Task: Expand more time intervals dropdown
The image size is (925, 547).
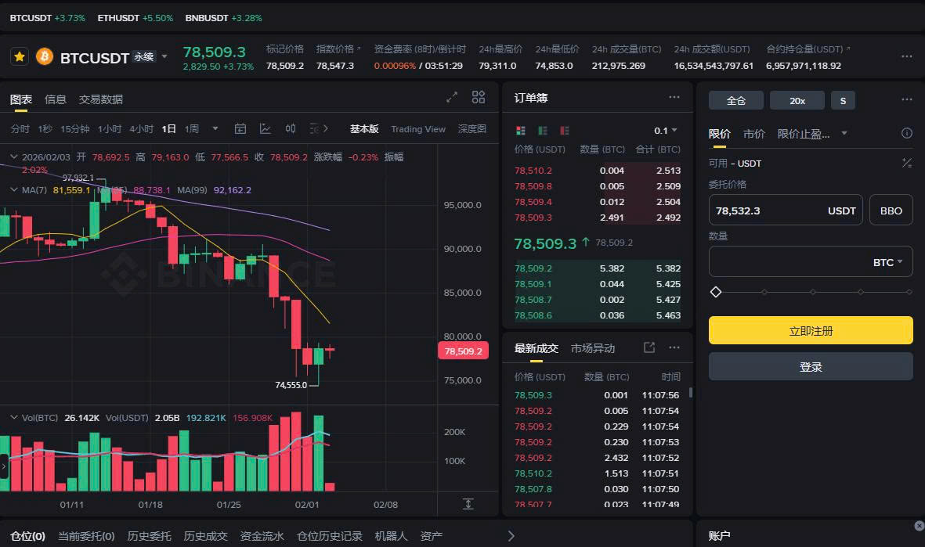Action: tap(215, 128)
